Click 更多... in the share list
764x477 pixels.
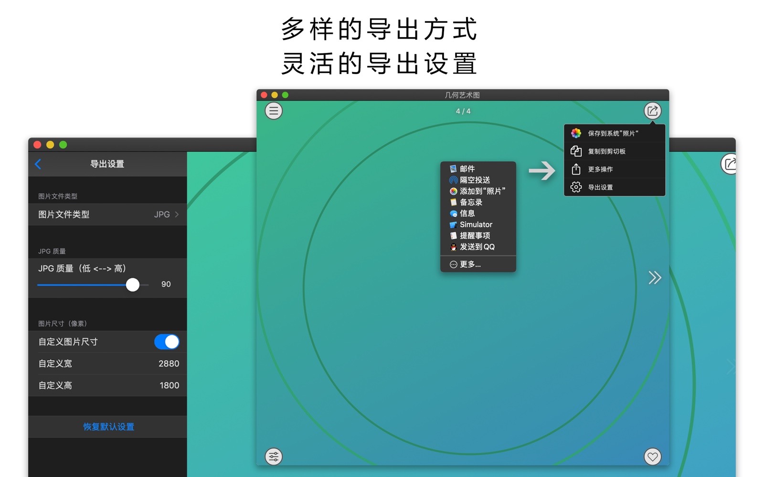tap(470, 264)
